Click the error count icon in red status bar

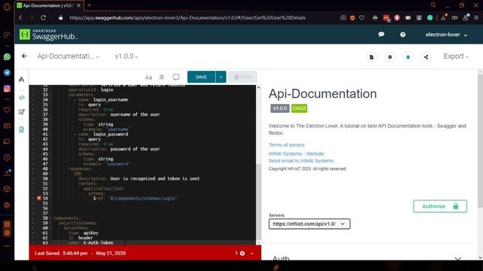(x=242, y=253)
